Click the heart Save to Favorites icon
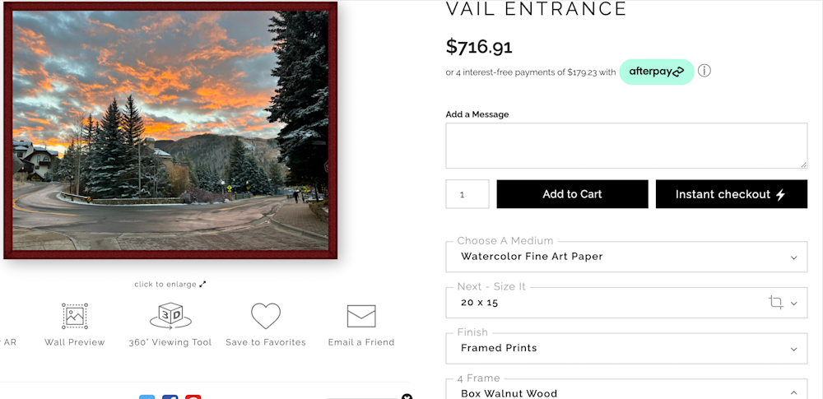Image resolution: width=823 pixels, height=399 pixels. point(266,317)
